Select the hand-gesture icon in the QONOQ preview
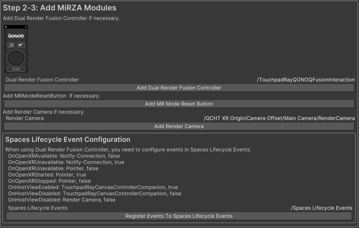 [x=21, y=45]
